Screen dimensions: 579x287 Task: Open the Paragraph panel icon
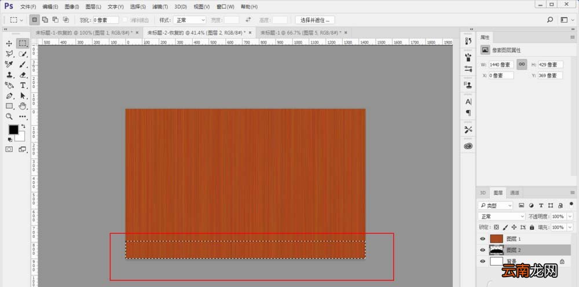click(468, 112)
